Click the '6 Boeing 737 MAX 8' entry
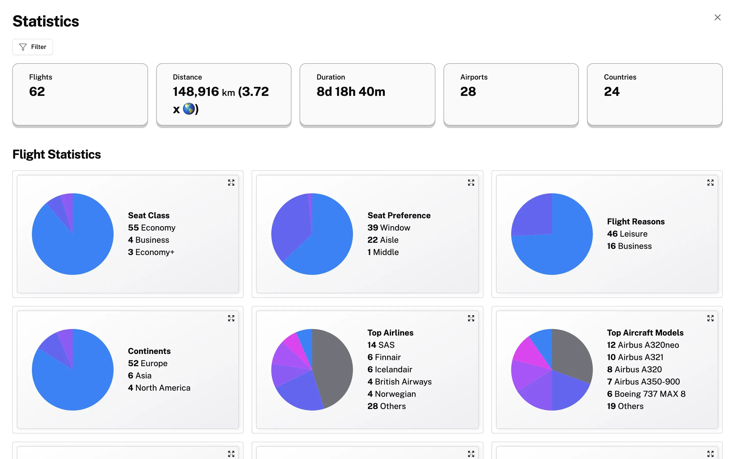735x459 pixels. 646,394
